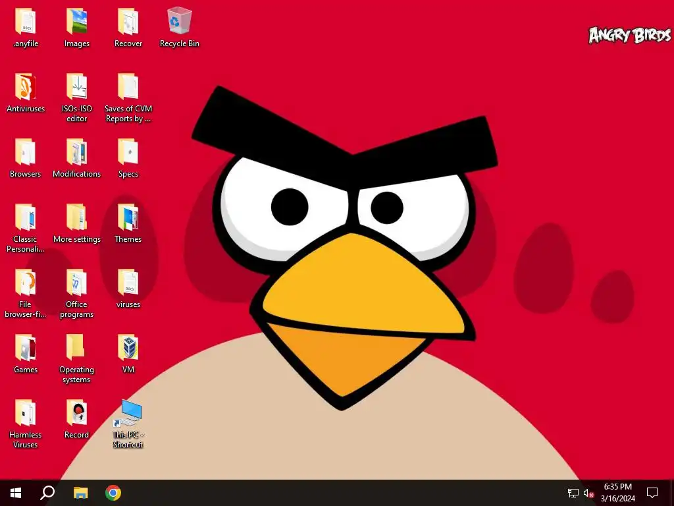The width and height of the screenshot is (674, 506).
Task: Open the muted volume tray icon
Action: (x=588, y=493)
